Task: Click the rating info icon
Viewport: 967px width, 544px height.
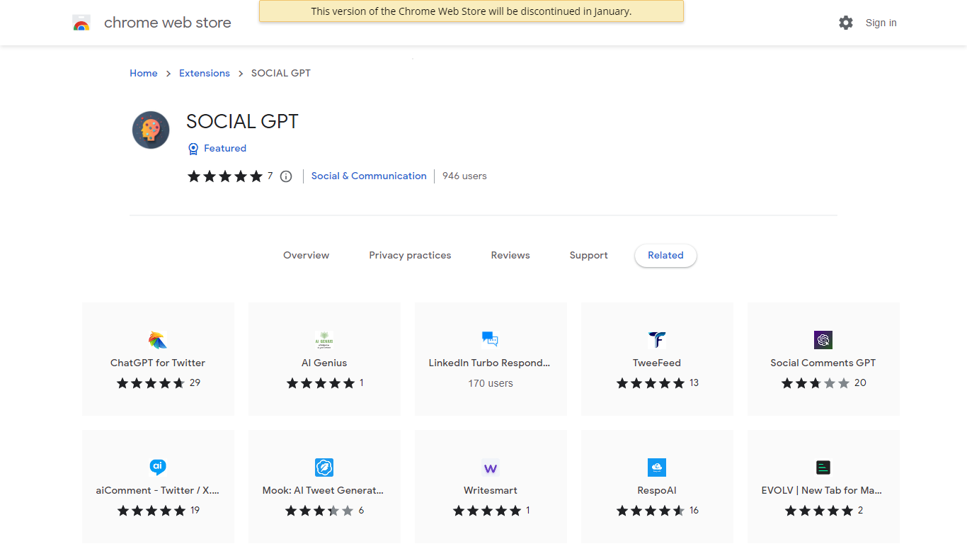Action: point(286,176)
